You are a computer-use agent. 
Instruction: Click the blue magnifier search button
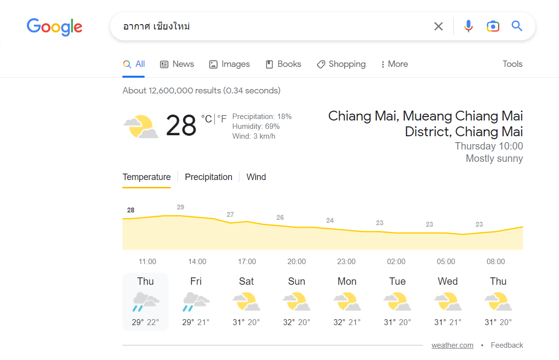517,26
